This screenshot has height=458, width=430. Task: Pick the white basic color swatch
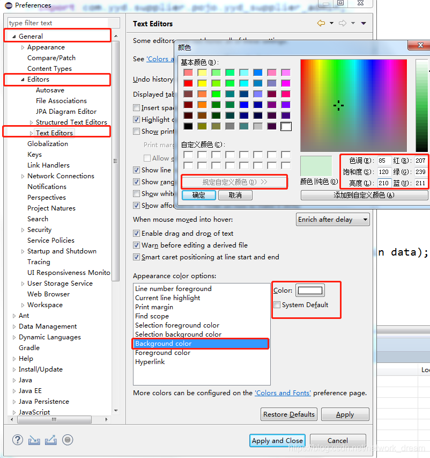tap(286, 126)
